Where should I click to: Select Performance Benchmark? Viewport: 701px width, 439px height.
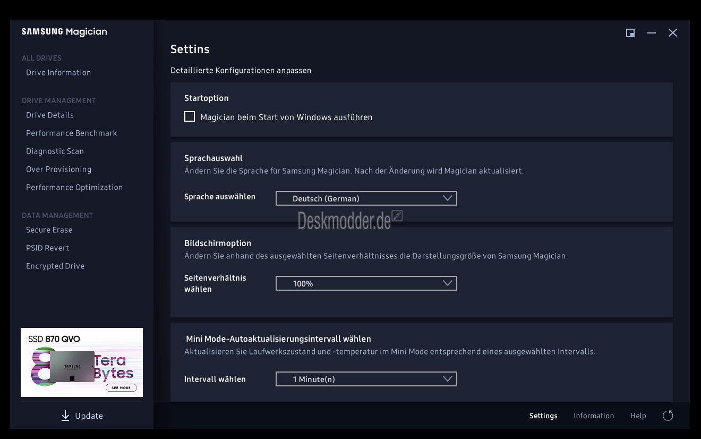[x=72, y=133]
